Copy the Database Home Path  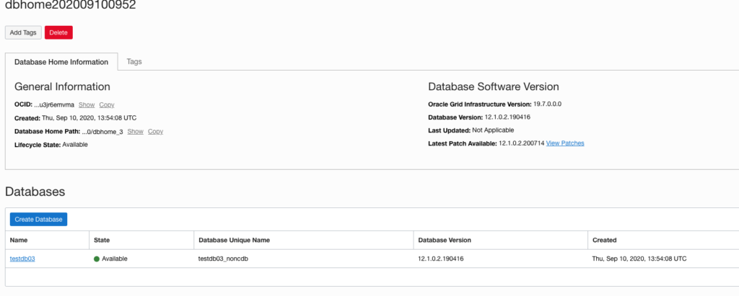(155, 132)
